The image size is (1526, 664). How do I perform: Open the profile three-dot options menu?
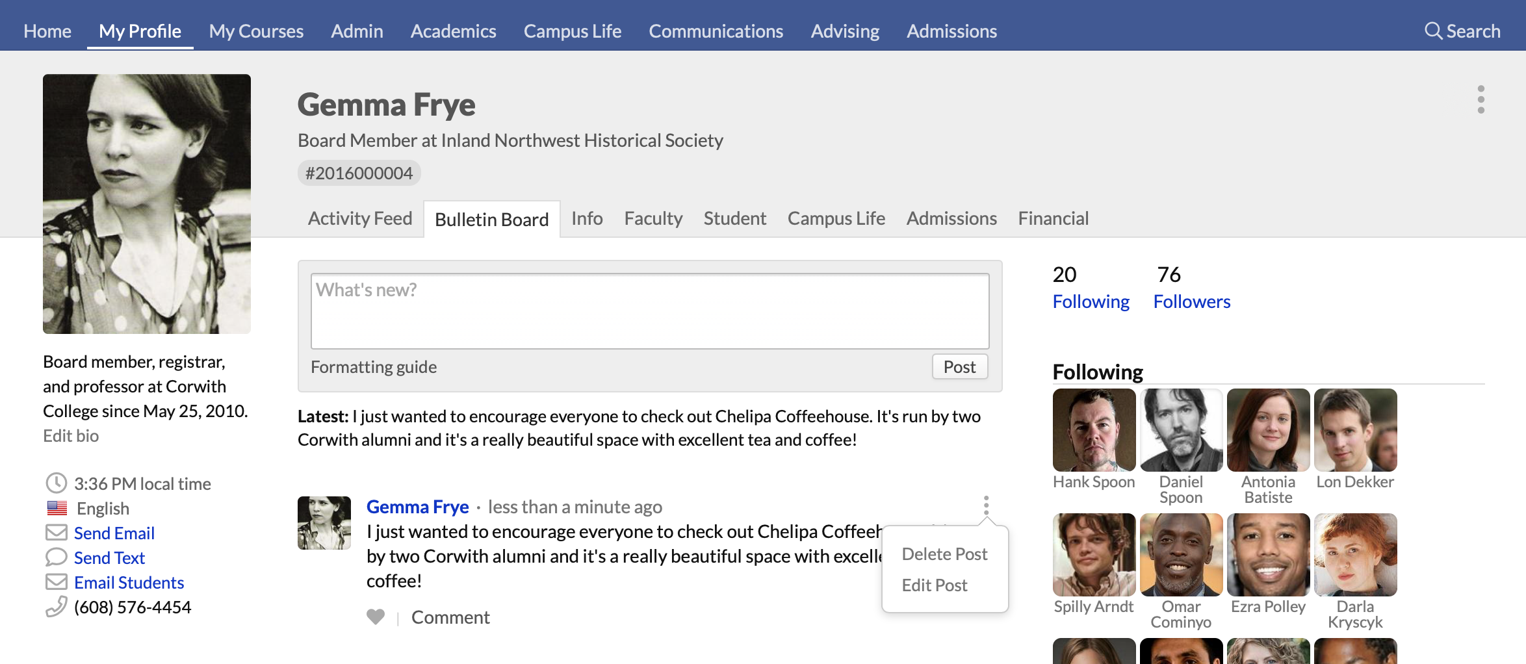pyautogui.click(x=1481, y=99)
